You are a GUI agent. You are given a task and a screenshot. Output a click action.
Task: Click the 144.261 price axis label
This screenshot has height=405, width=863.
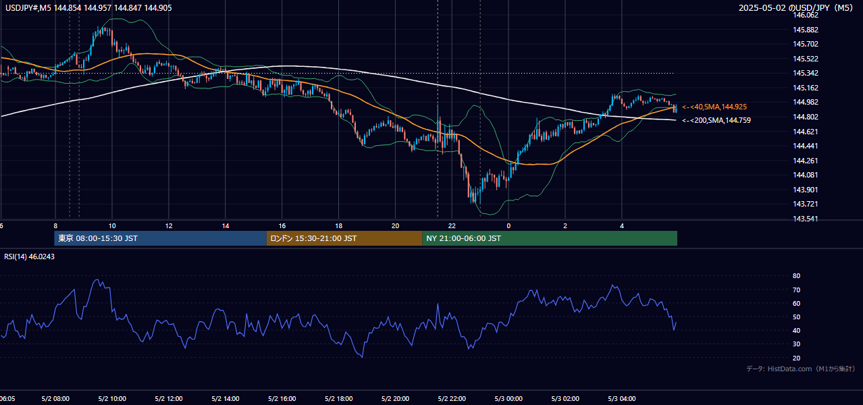pos(805,161)
